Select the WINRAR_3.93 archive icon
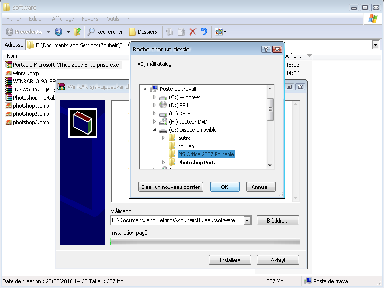The height and width of the screenshot is (288, 384). click(x=9, y=81)
